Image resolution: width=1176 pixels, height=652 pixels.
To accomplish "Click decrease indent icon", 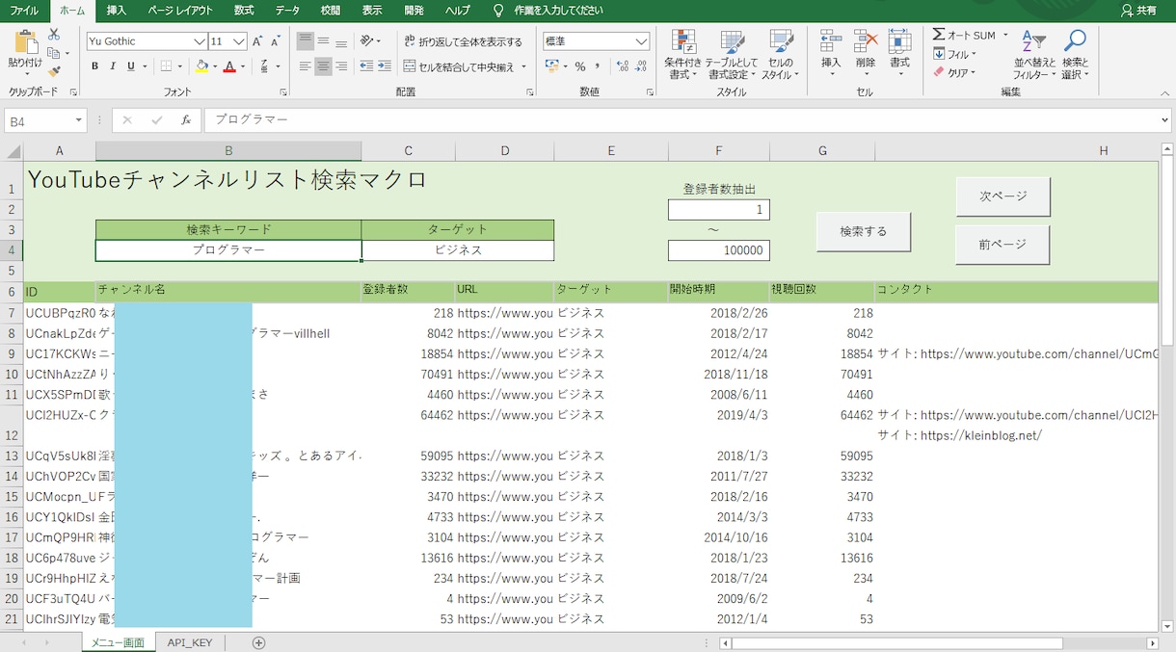I will (366, 66).
